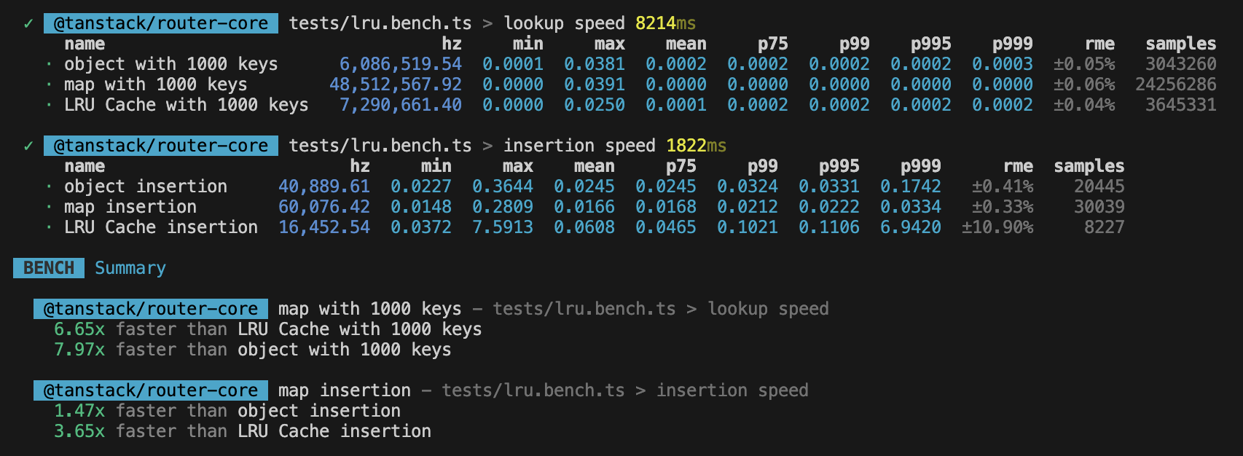Select the max value 7.5913
The height and width of the screenshot is (456, 1243).
click(502, 227)
